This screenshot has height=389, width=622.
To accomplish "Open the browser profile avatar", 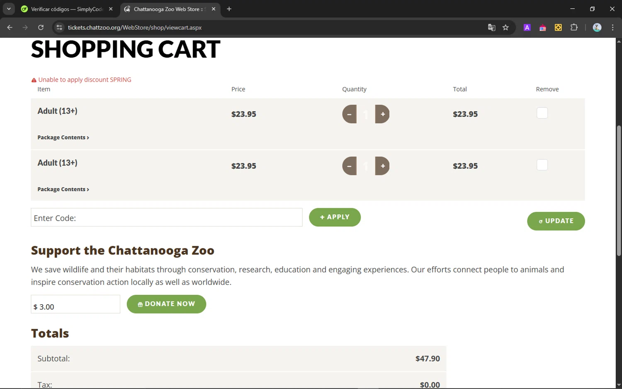I will (x=597, y=27).
